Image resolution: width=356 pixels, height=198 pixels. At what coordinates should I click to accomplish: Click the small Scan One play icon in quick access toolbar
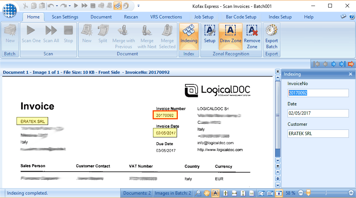click(76, 6)
